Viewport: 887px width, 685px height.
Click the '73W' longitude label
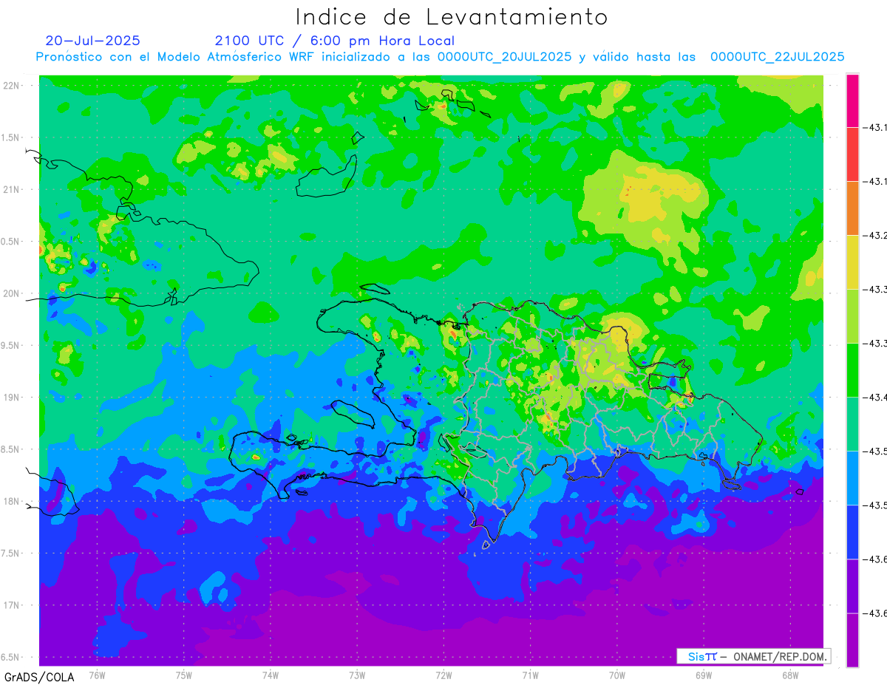coord(357,675)
